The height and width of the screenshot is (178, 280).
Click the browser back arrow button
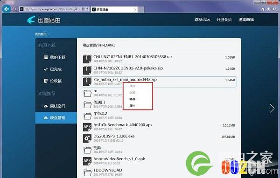tap(7, 9)
